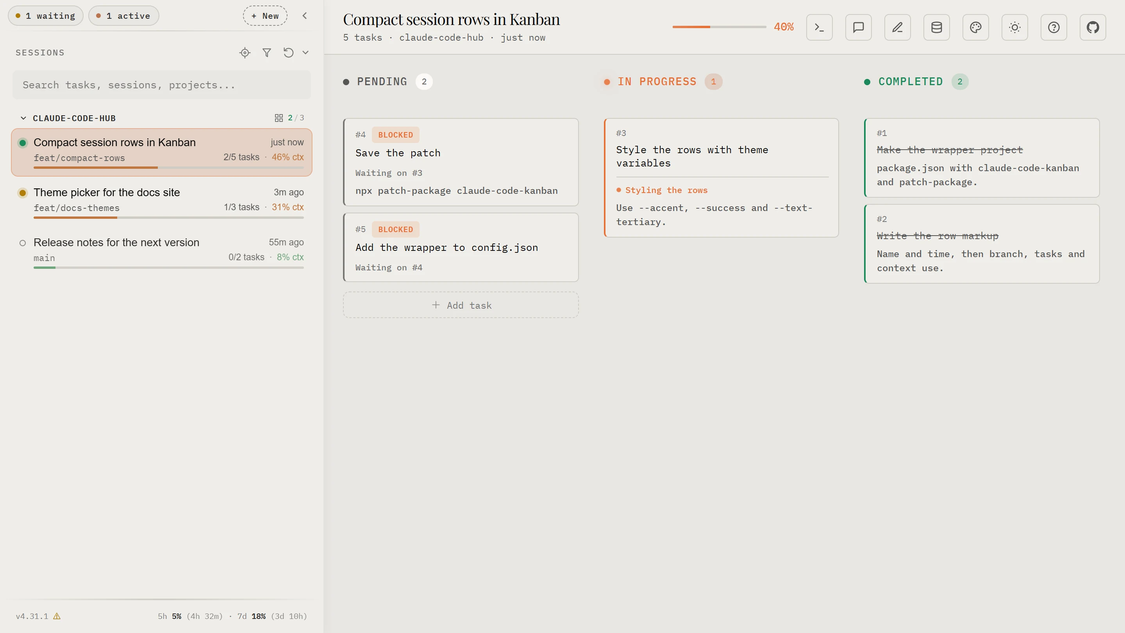This screenshot has height=633, width=1125.
Task: Open completed task Write the row markup
Action: pyautogui.click(x=982, y=244)
